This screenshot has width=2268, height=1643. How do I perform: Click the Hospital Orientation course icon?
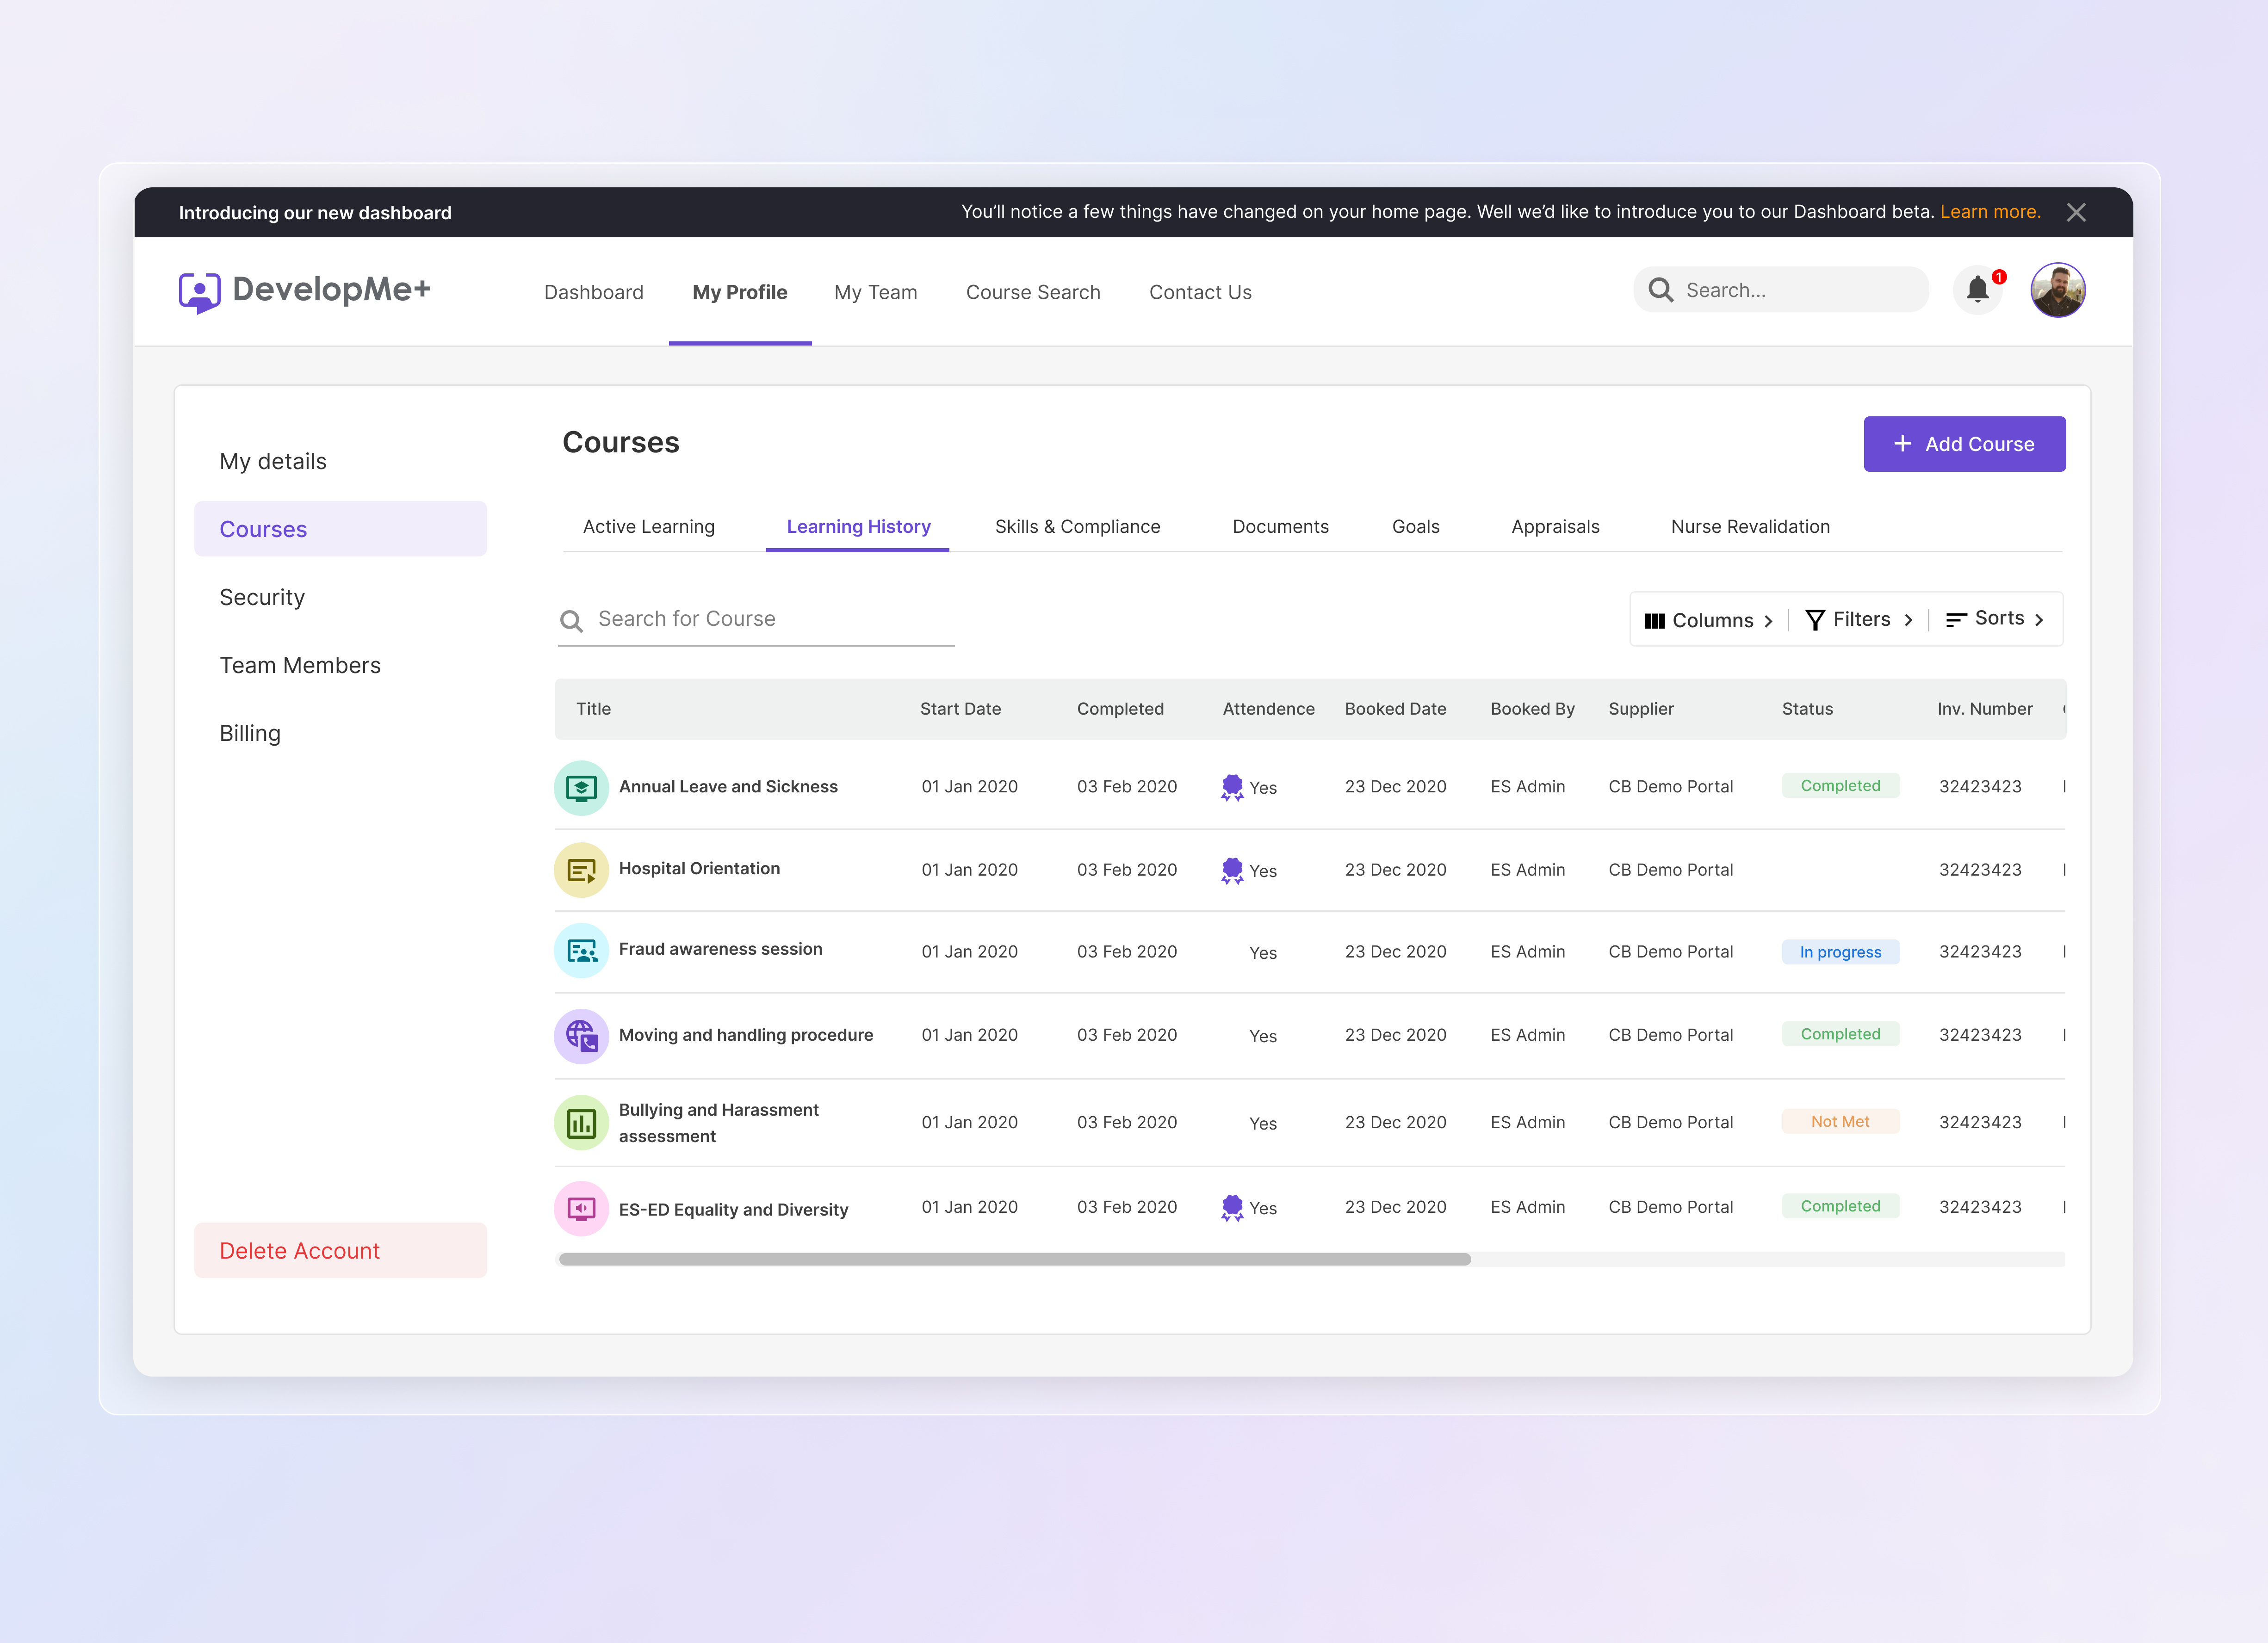click(x=581, y=869)
